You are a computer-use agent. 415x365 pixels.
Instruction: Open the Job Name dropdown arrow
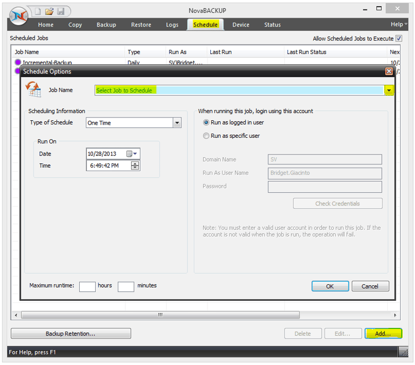point(389,90)
